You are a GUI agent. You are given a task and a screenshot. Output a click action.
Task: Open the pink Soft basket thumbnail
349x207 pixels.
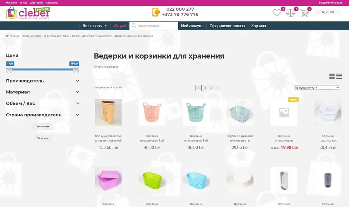pos(152,112)
